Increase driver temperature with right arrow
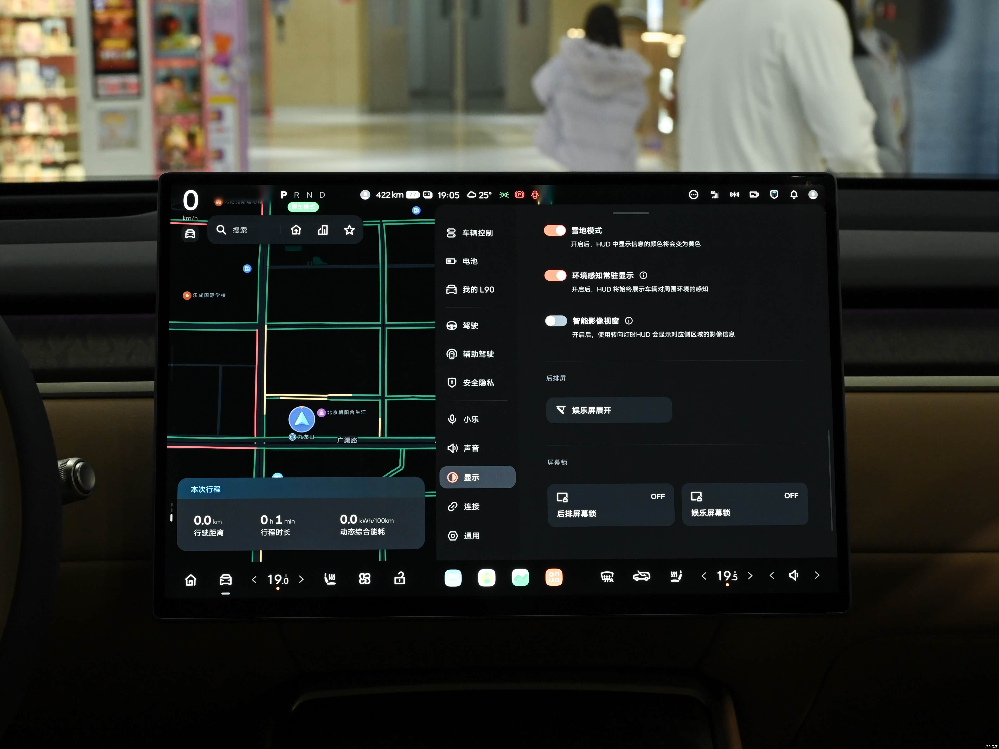This screenshot has width=999, height=749. [301, 579]
